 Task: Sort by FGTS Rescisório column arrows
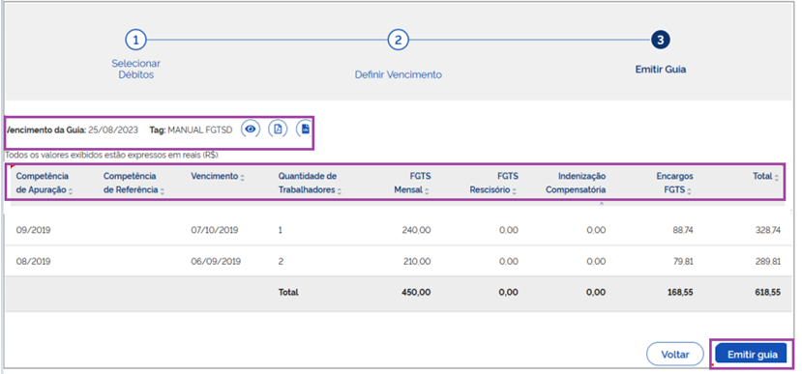coord(514,191)
